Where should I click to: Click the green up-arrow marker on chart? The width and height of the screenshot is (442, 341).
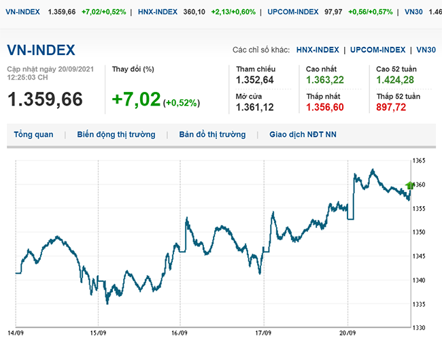[x=409, y=184]
